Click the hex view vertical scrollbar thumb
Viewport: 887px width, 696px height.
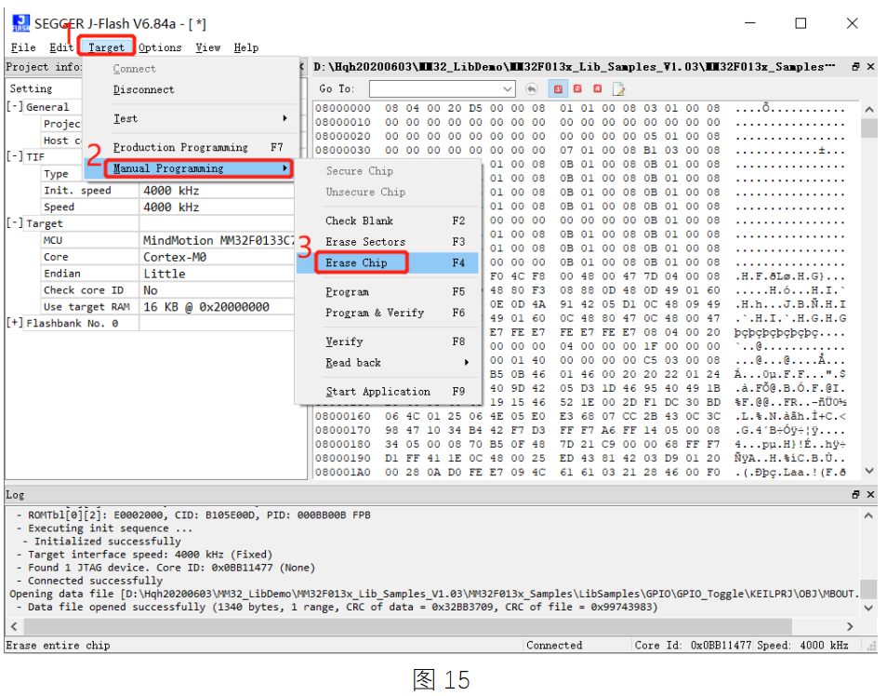pyautogui.click(x=869, y=128)
